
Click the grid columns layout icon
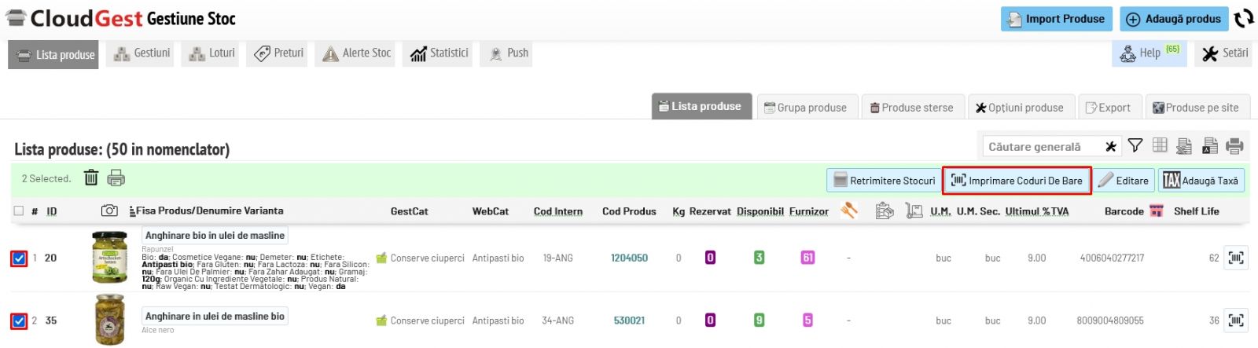(x=1160, y=145)
